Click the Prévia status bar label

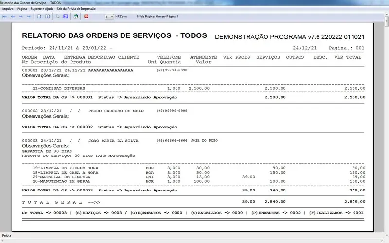pos(7,236)
